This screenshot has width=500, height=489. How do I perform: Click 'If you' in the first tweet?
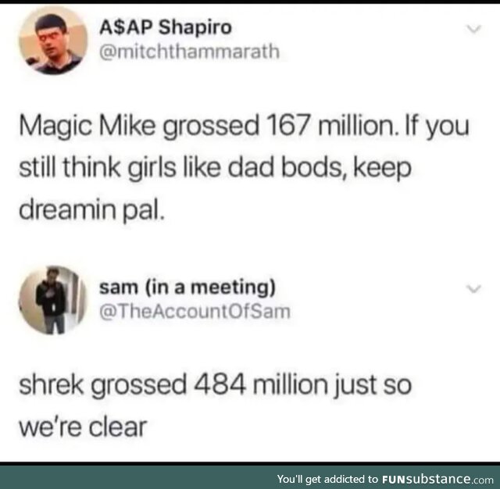(x=437, y=127)
